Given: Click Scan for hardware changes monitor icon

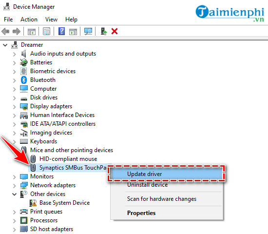Looking at the screenshot, I should pos(88,31).
